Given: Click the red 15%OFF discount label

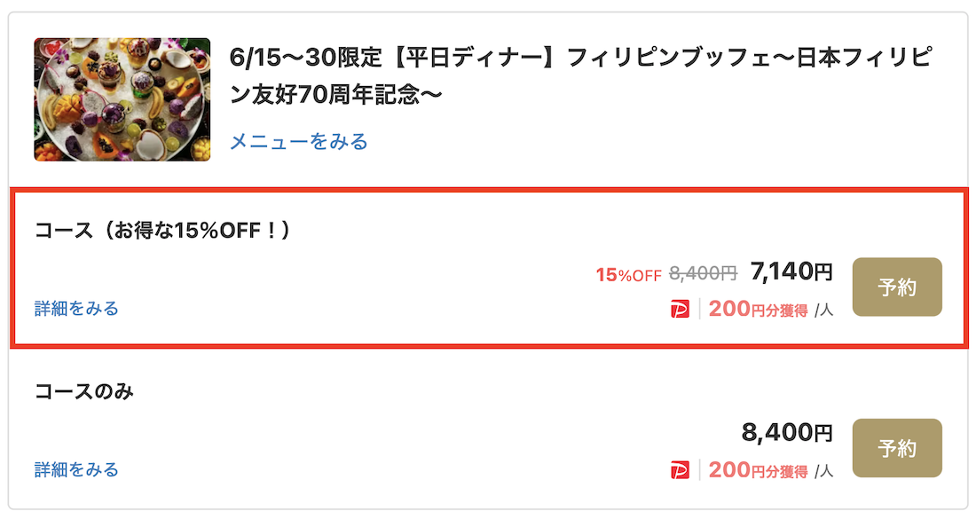Looking at the screenshot, I should coord(629,274).
